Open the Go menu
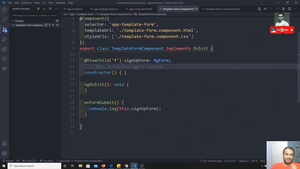 [x=44, y=3]
